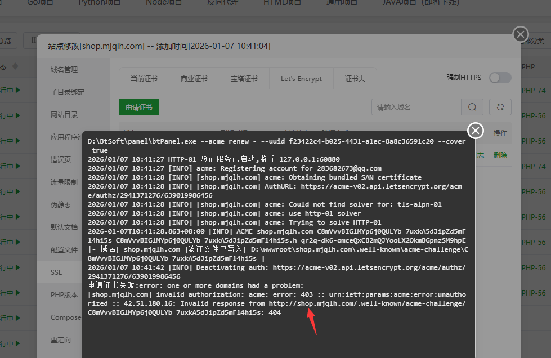
Task: Open the Python项目 tab in background page
Action: pos(100,2)
